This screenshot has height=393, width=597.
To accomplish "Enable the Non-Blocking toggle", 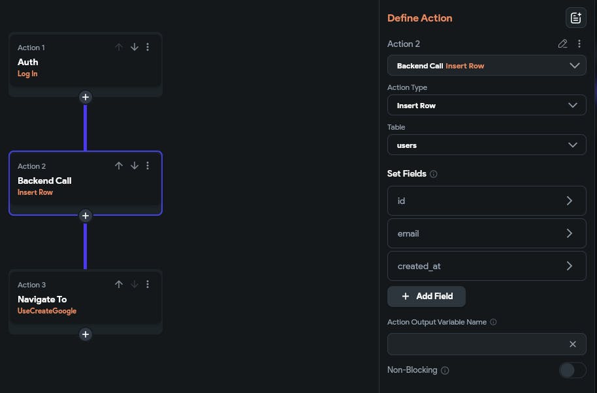I will 572,370.
